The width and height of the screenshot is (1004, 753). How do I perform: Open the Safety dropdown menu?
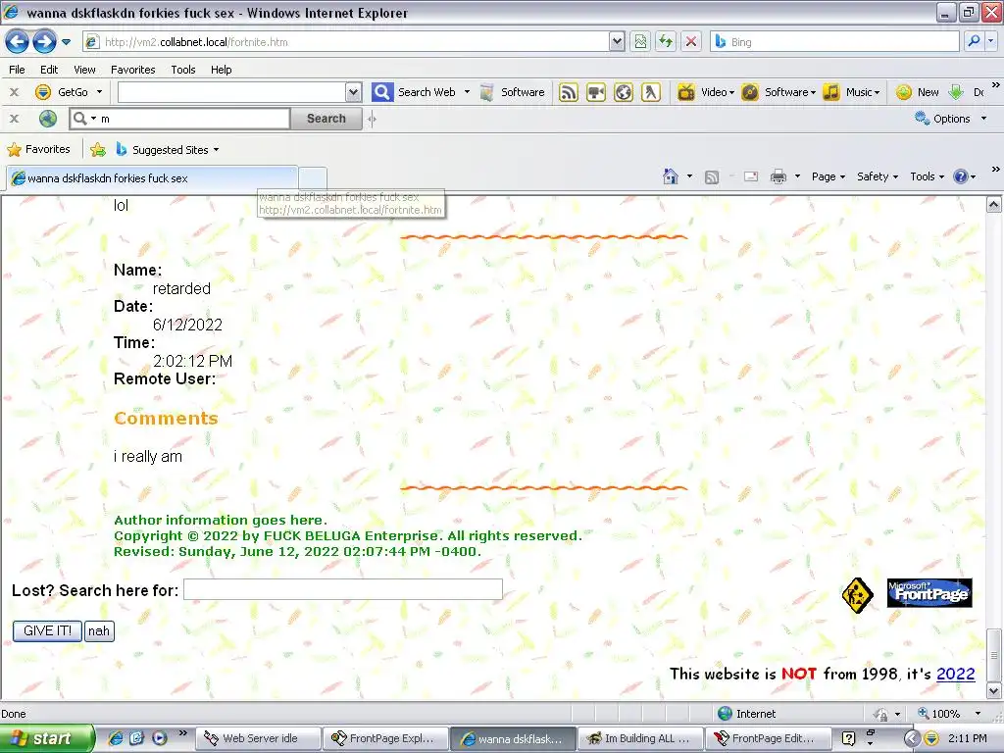point(878,176)
